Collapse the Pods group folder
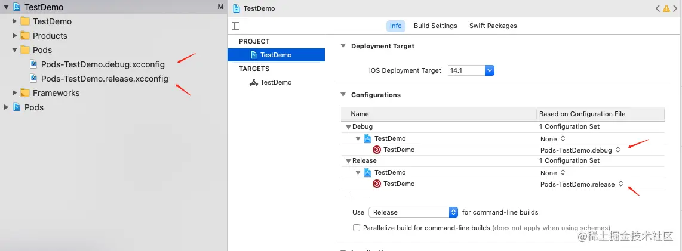Viewport: 682px width, 251px height. point(15,50)
